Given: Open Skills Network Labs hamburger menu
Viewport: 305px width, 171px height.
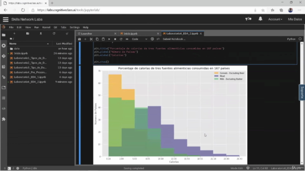Looking at the screenshot, I should [x=6, y=19].
